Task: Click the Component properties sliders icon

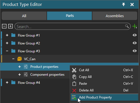Action: pos(26,75)
